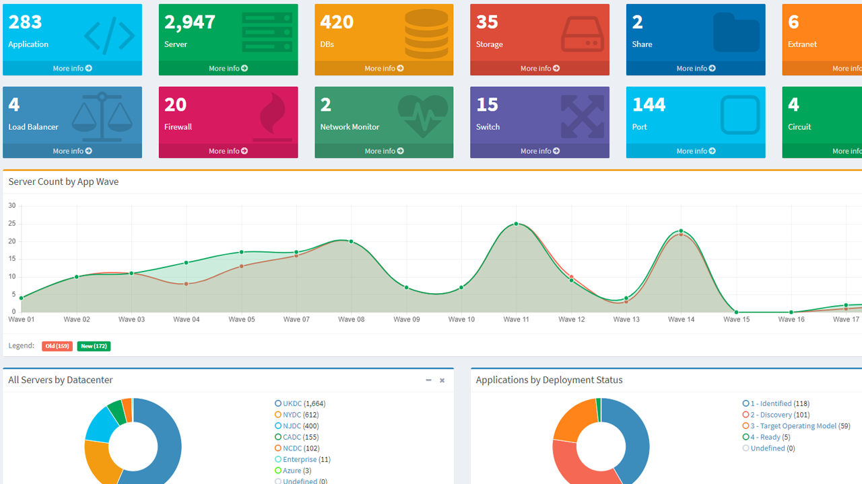Click the Wave 04 green data point
The image size is (862, 484).
tap(187, 263)
